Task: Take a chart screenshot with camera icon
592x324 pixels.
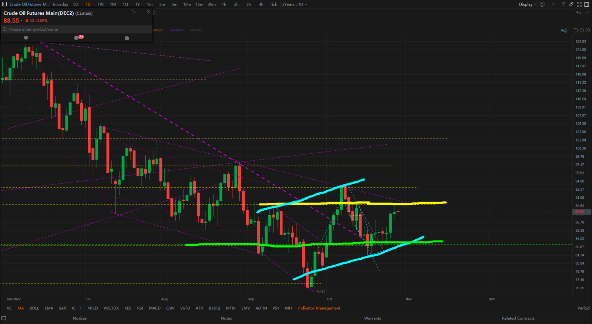Action: coord(563,4)
